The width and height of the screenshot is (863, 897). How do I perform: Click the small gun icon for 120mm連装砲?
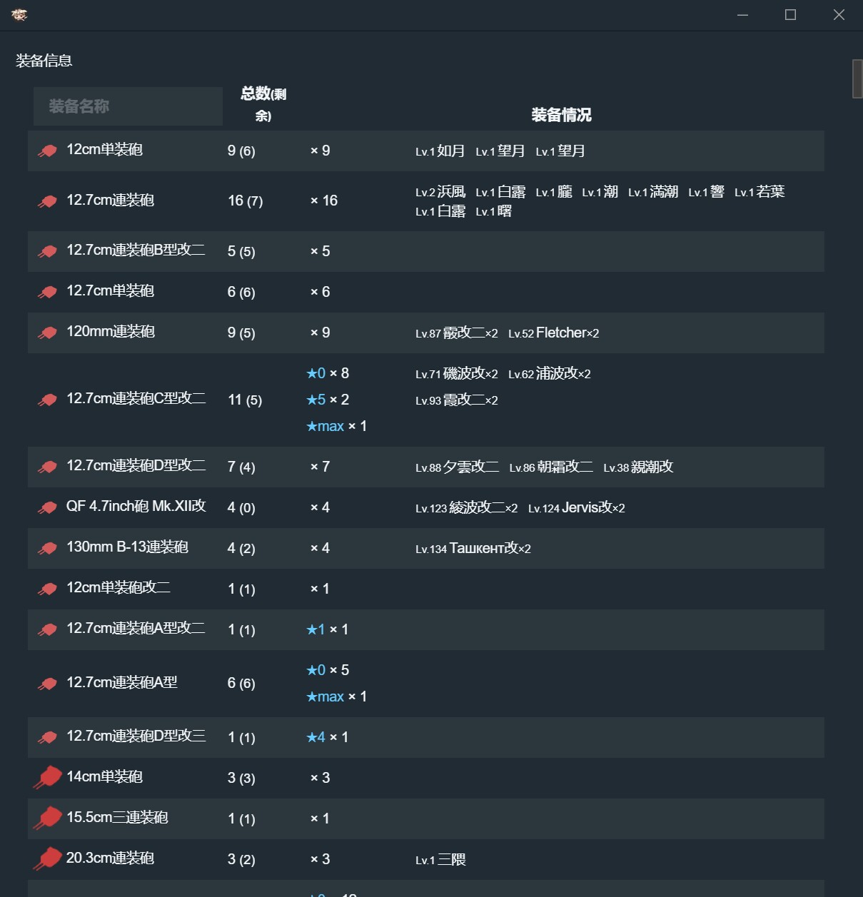(47, 333)
